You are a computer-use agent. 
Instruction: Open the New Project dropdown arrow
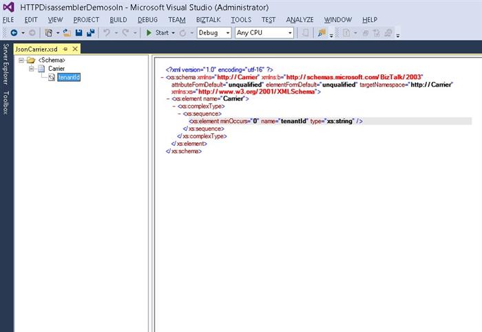(57, 33)
